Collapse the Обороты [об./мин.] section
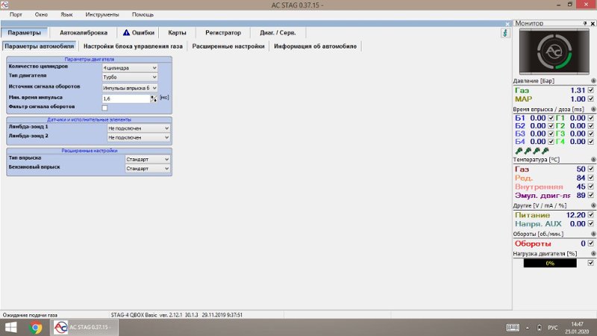The image size is (597, 336). click(x=593, y=234)
